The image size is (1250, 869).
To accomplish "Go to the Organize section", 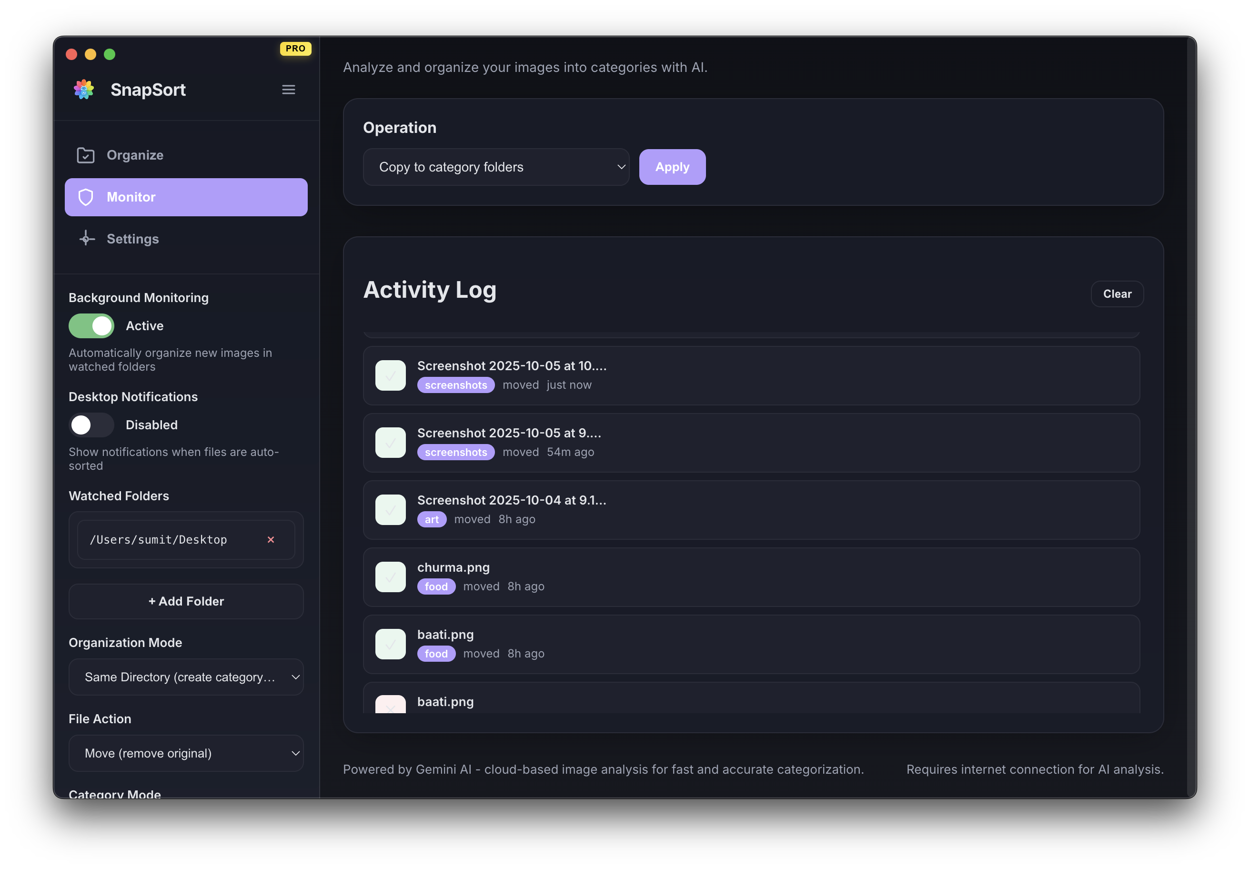I will pyautogui.click(x=135, y=155).
